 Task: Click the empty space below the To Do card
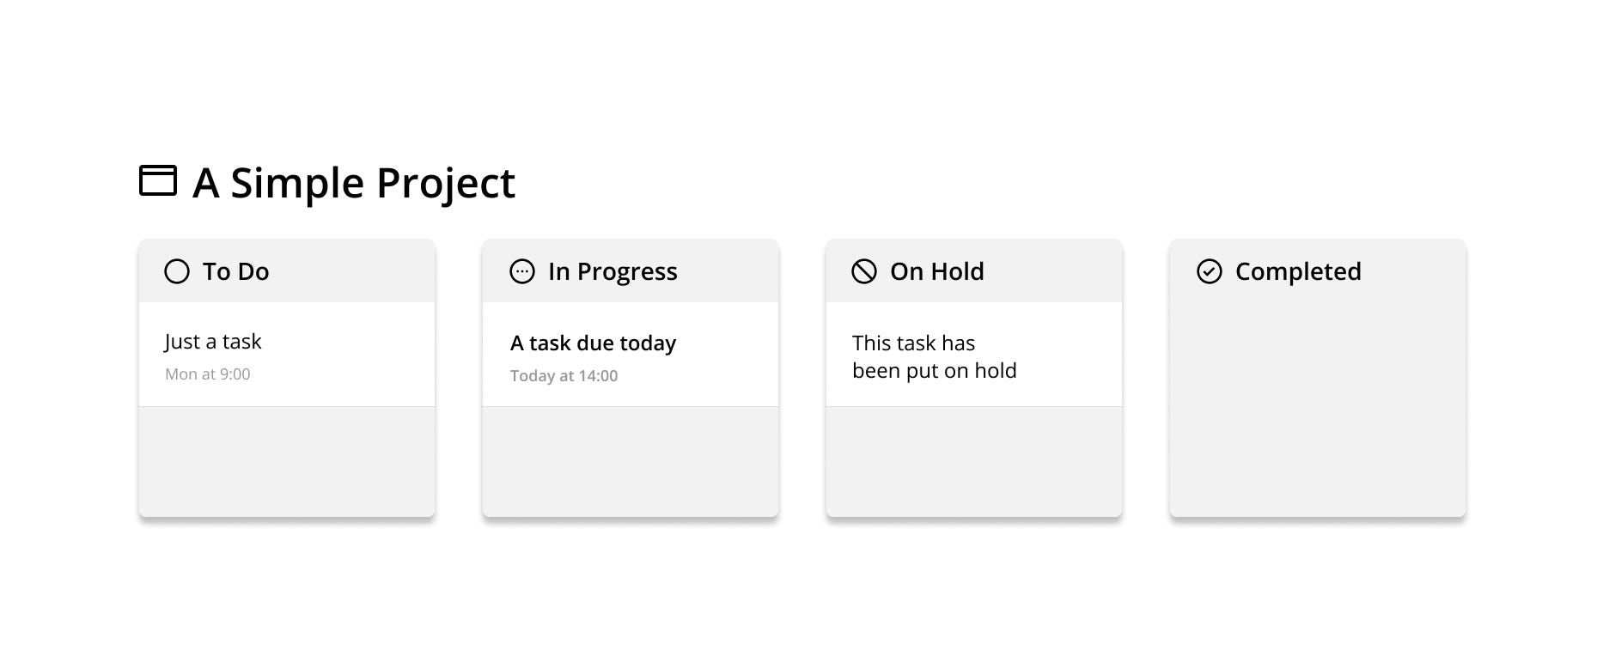(x=286, y=462)
